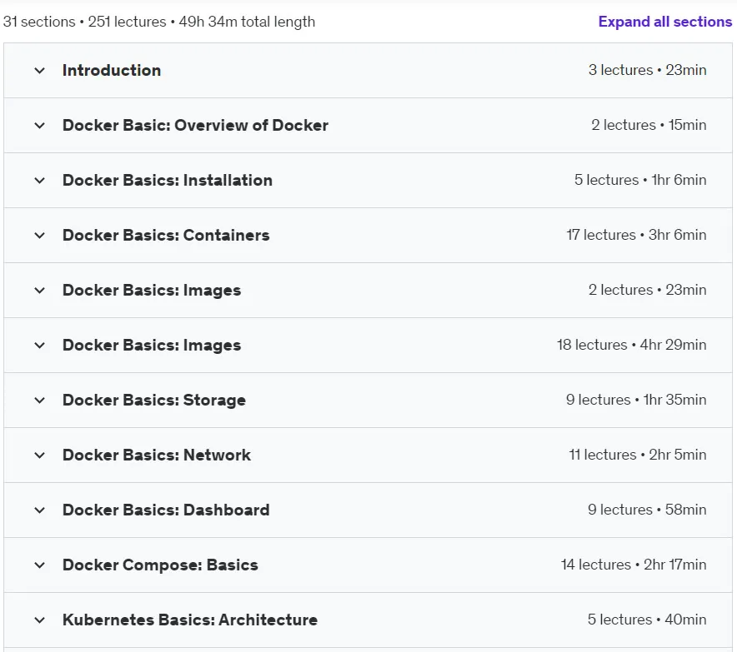The image size is (737, 652).
Task: Select the Docker Basics: Installation title
Action: [x=168, y=180]
